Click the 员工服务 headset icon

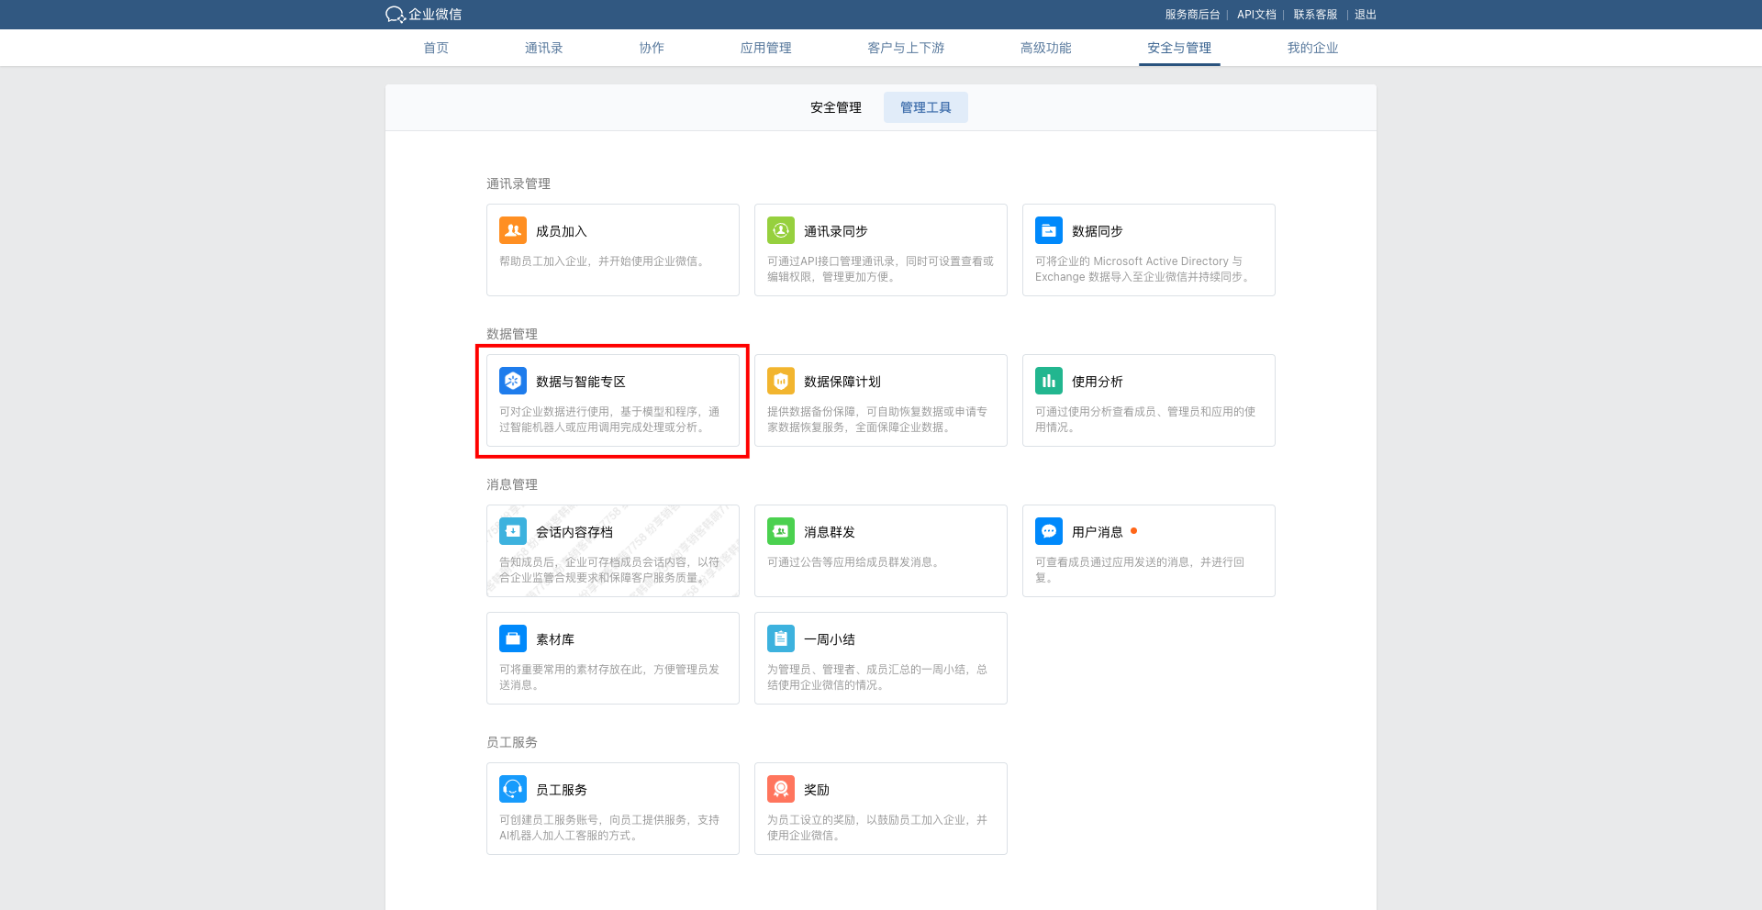(x=512, y=789)
